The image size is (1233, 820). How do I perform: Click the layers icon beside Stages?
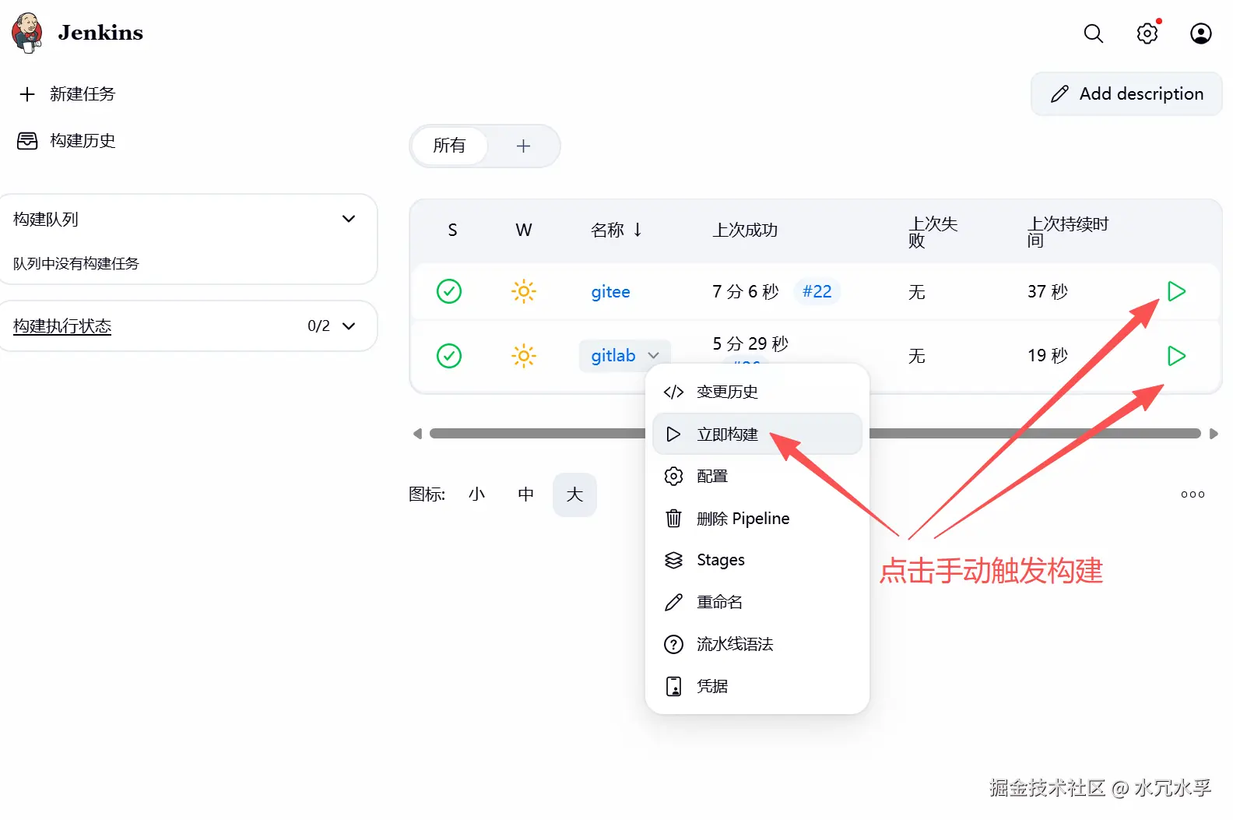[x=673, y=560]
